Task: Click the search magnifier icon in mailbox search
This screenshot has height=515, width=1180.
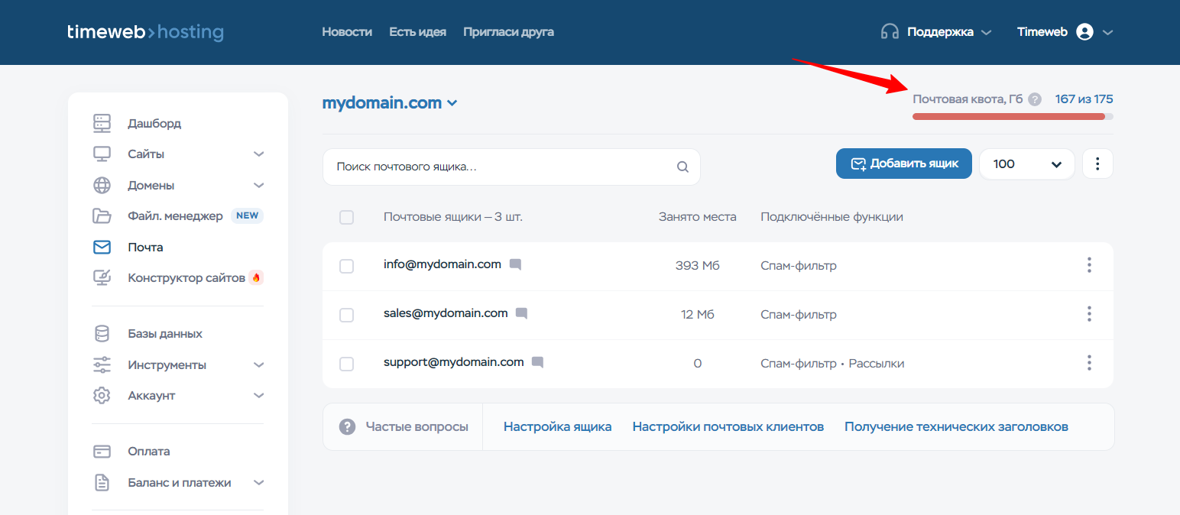Action: click(x=682, y=167)
